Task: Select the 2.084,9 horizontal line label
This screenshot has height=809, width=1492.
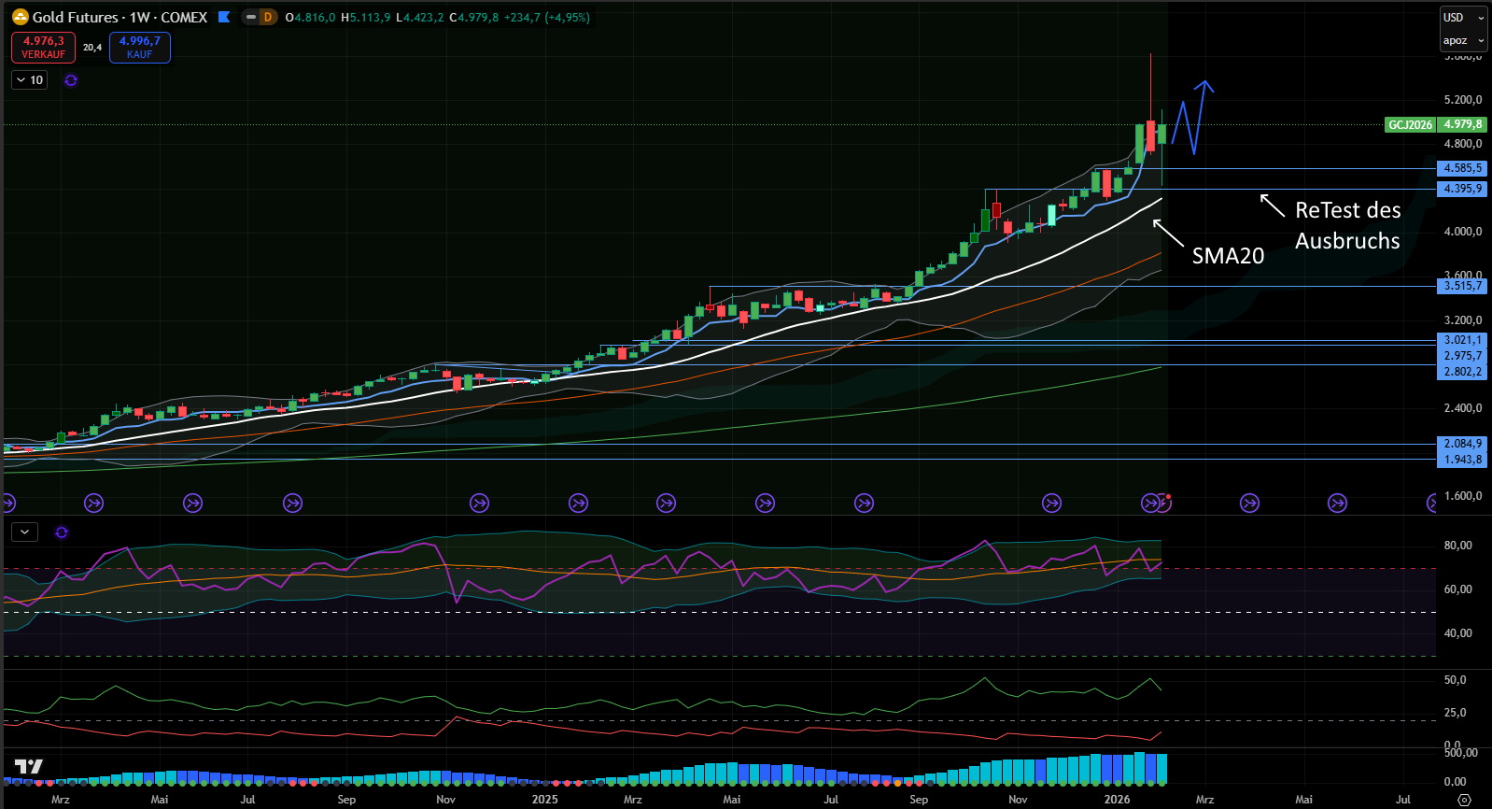Action: pyautogui.click(x=1462, y=444)
